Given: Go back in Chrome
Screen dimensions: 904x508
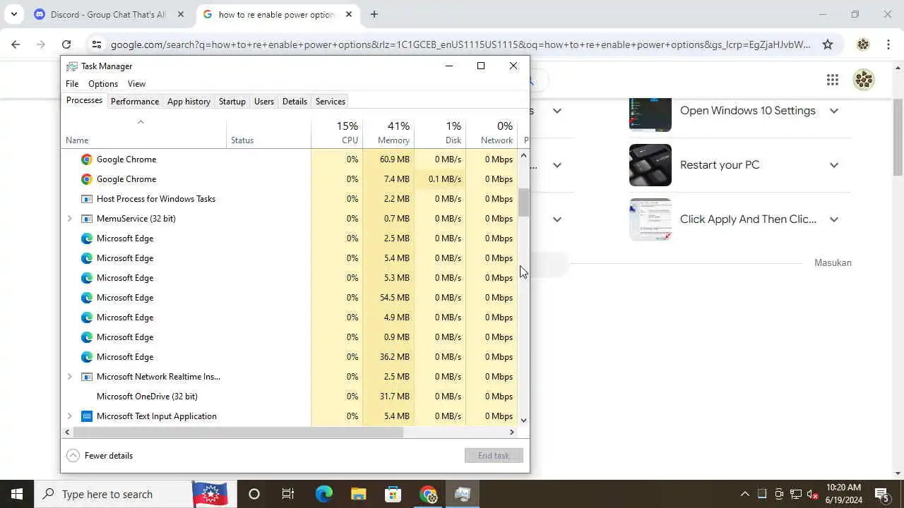Looking at the screenshot, I should tap(16, 44).
